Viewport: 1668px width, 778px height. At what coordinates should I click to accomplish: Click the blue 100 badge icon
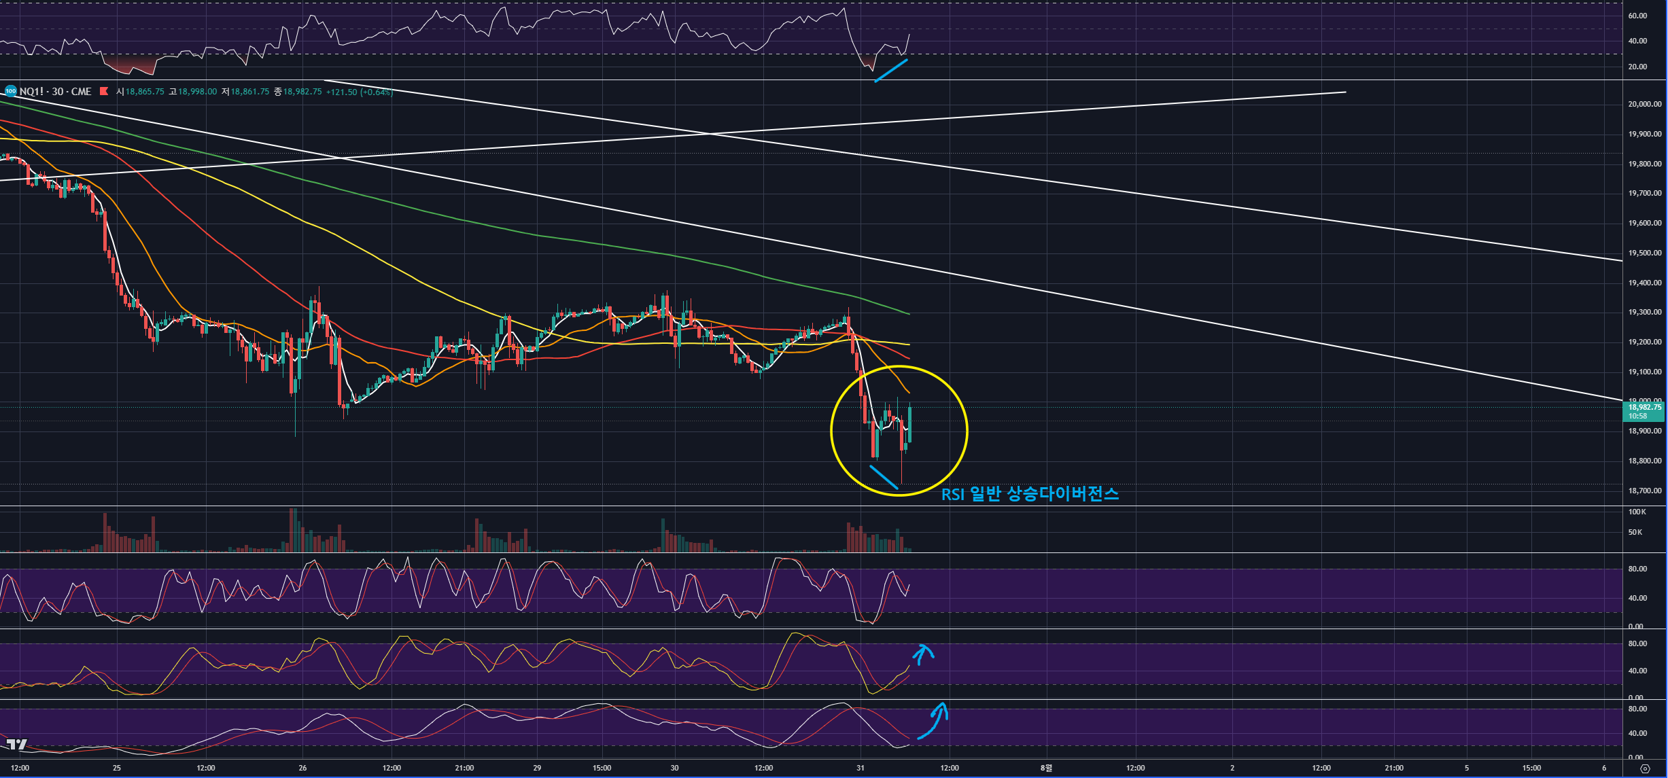click(x=10, y=91)
